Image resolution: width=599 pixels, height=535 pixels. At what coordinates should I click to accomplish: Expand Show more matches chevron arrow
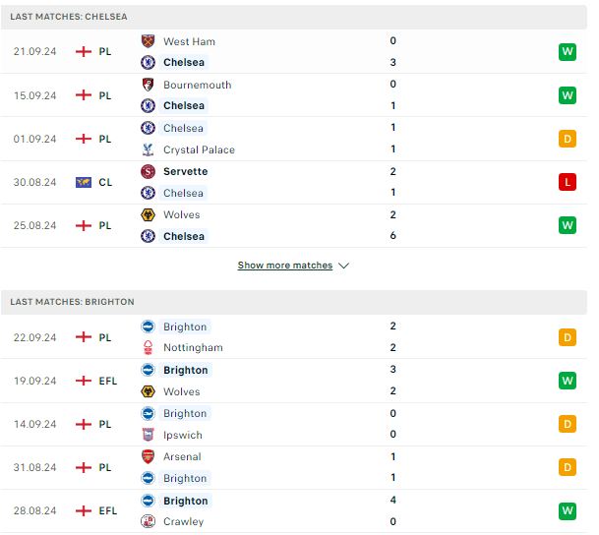coord(344,266)
